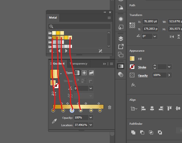Viewport: 182px width, 143px height.
Task: Click the Opacity label link in Appearance
Action: [143, 75]
